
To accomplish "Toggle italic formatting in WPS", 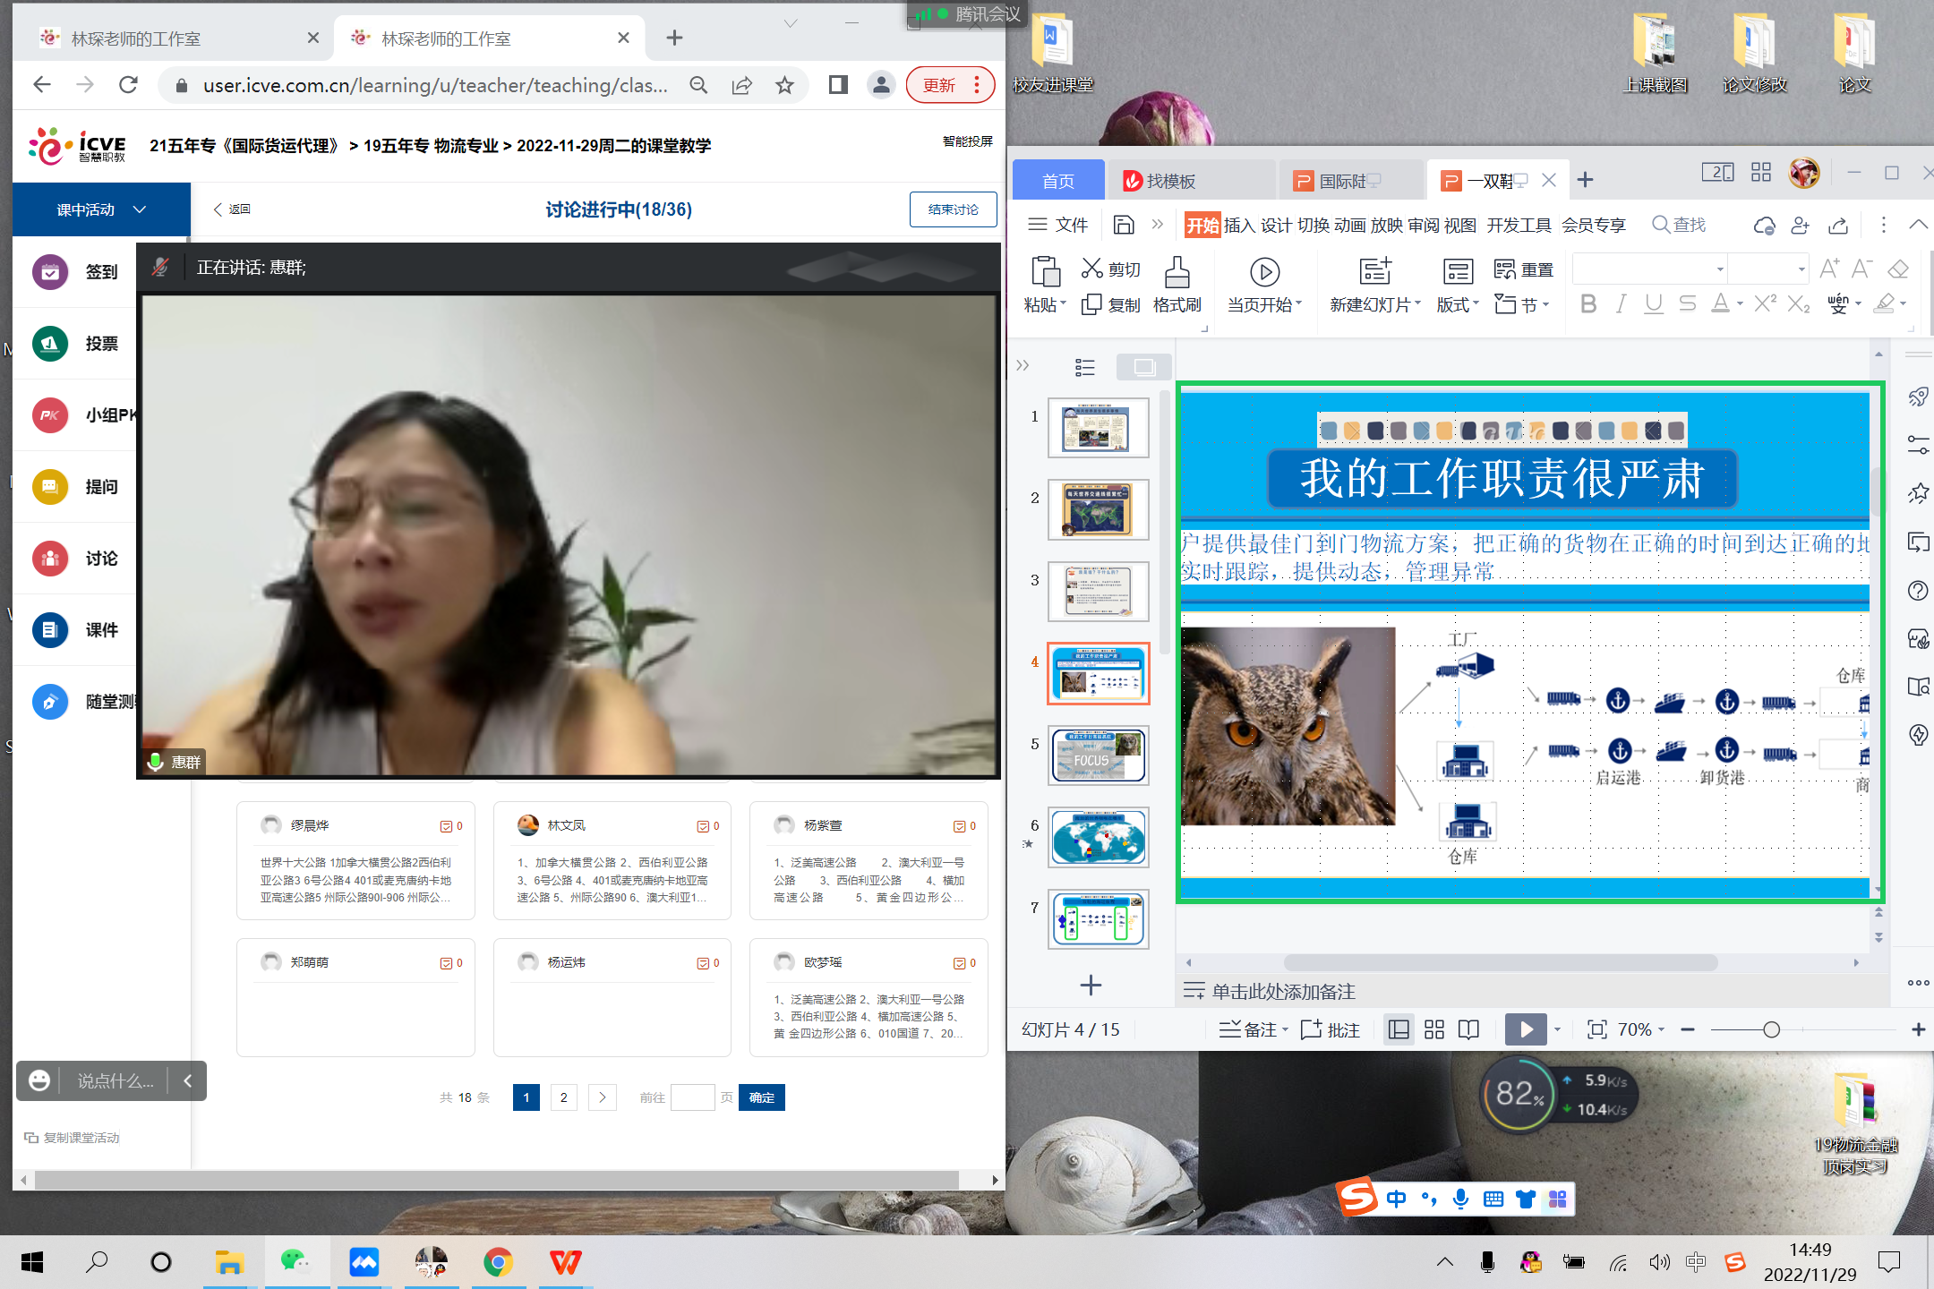I will click(x=1621, y=303).
